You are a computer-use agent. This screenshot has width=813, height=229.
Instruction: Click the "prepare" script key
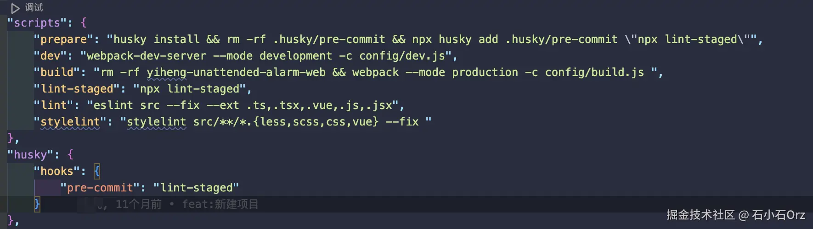click(63, 39)
